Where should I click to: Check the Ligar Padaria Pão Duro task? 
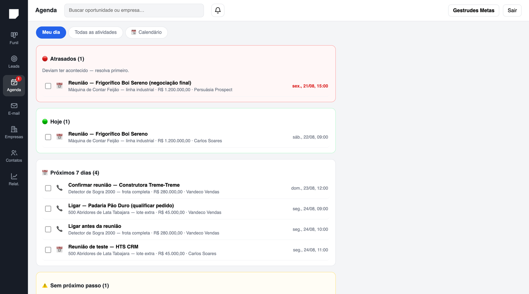pyautogui.click(x=48, y=209)
